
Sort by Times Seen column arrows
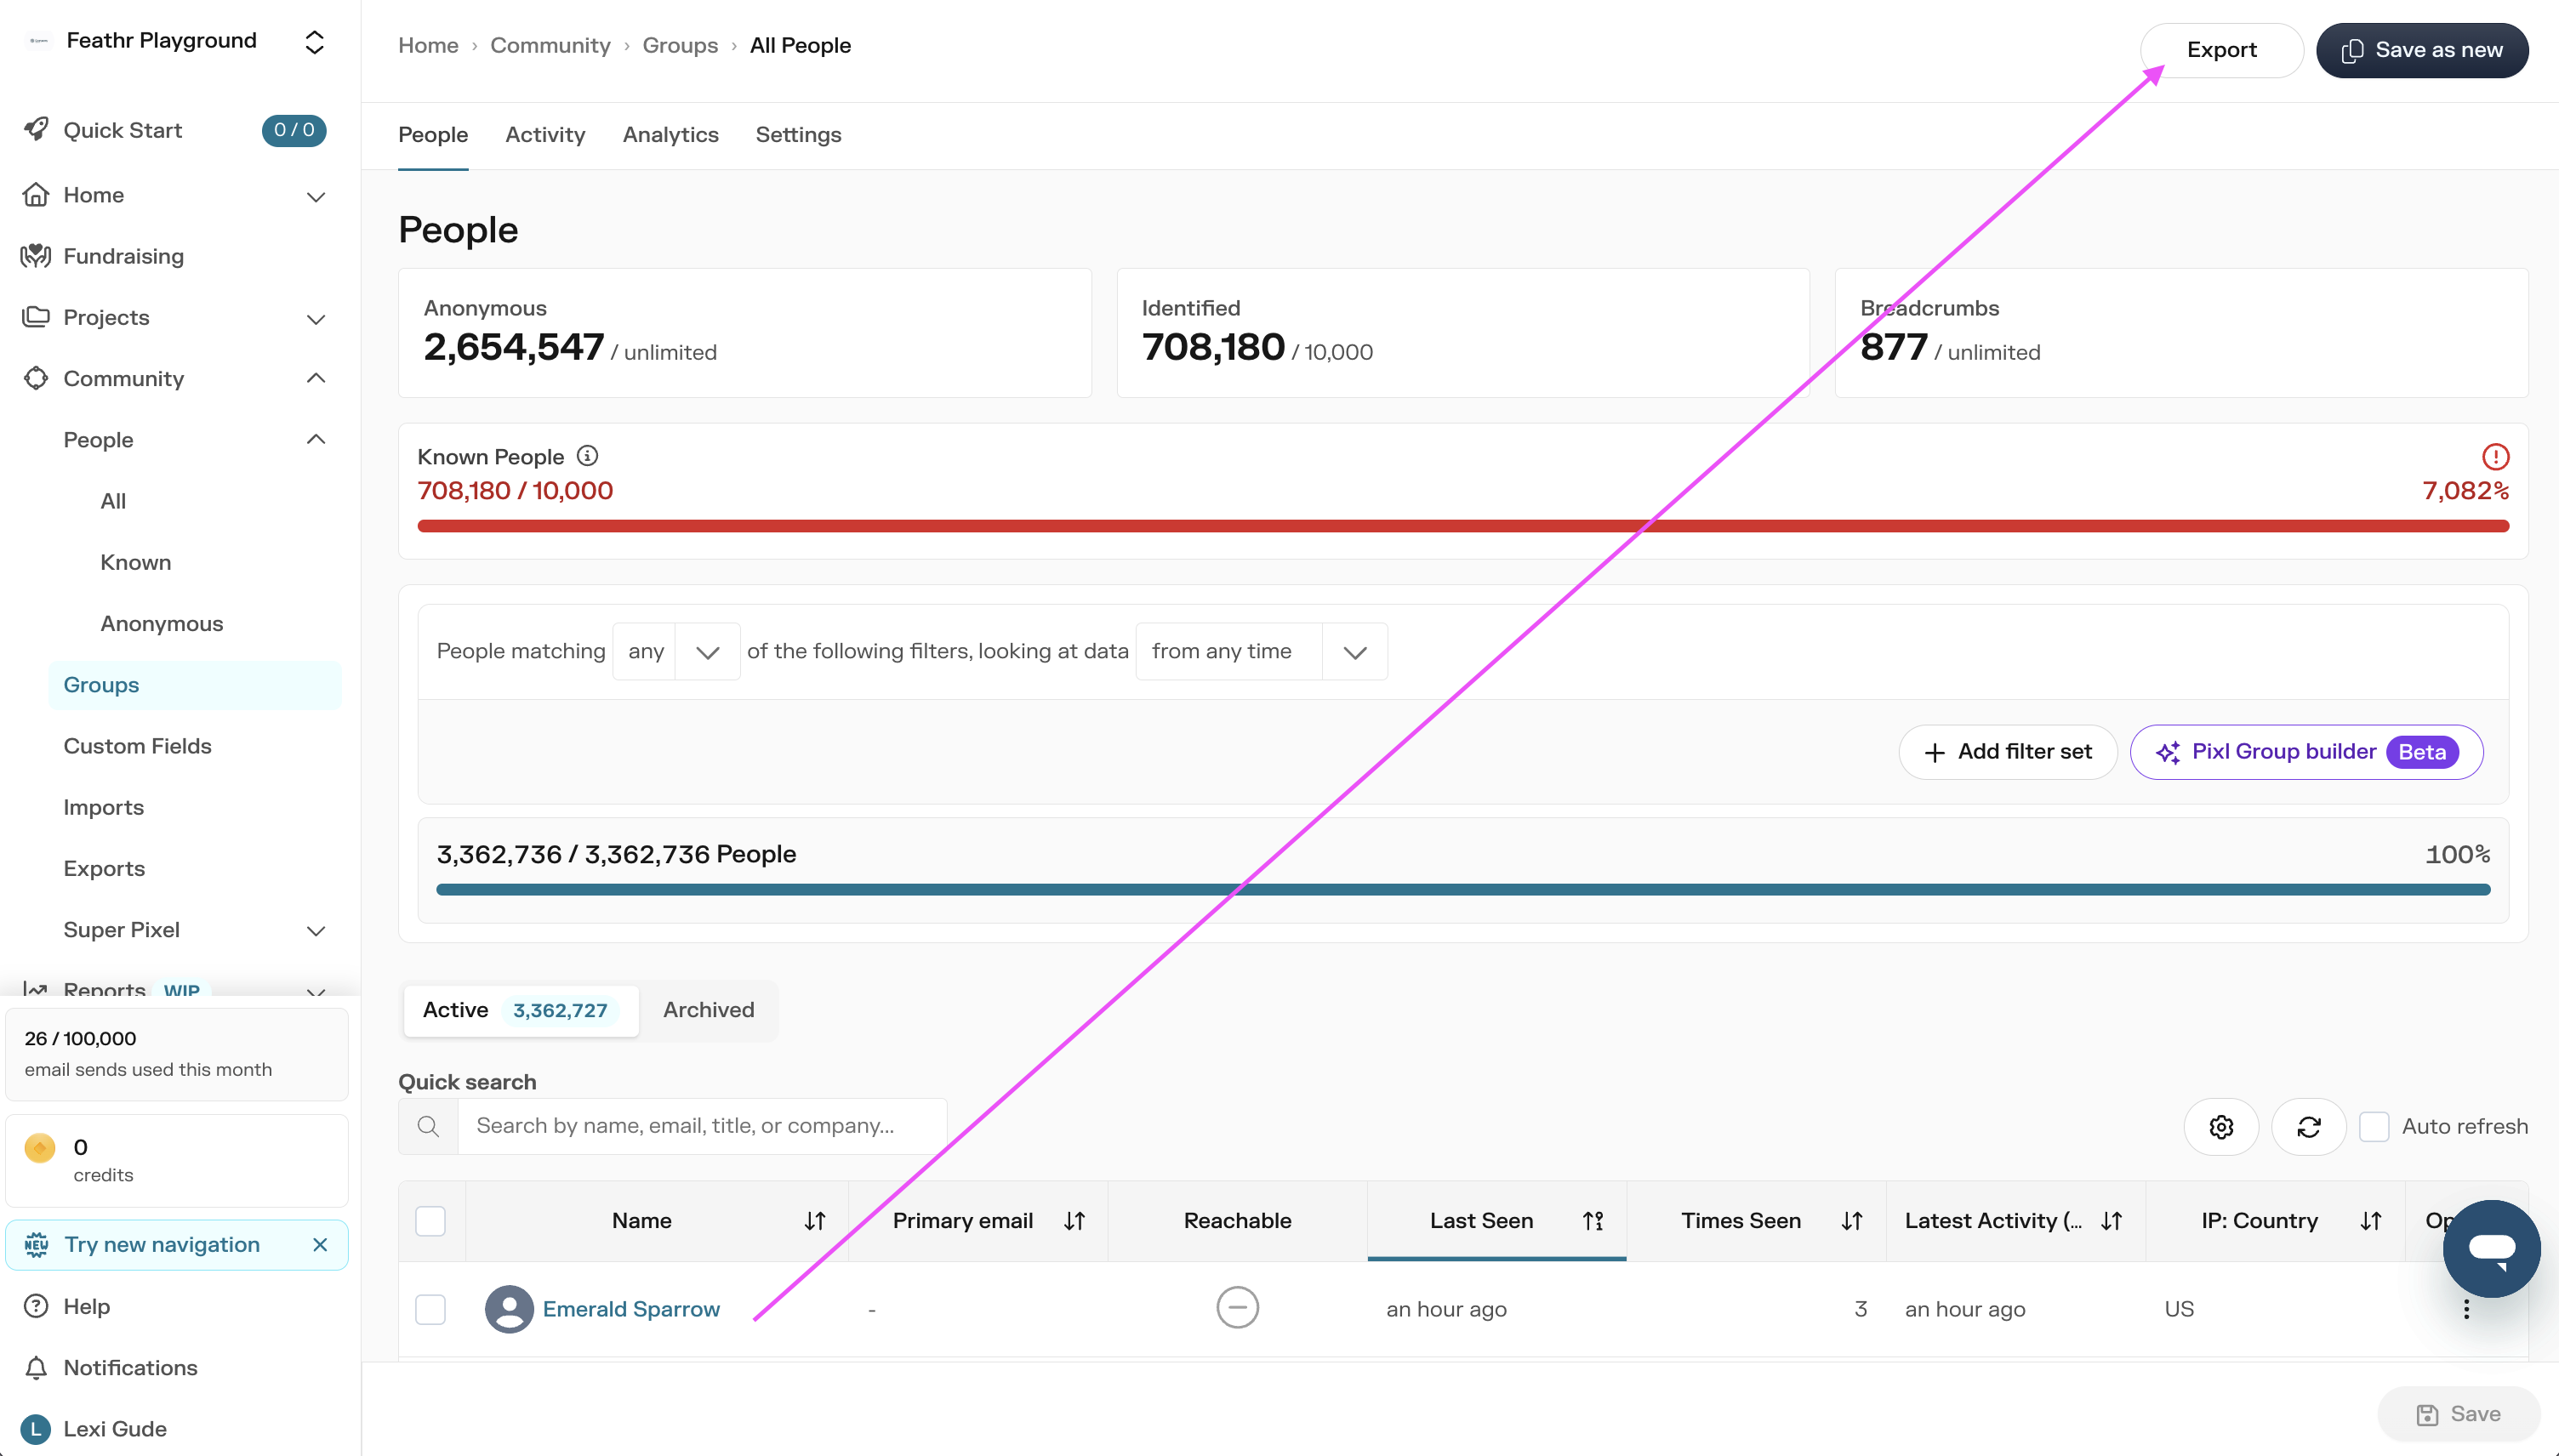(1852, 1221)
